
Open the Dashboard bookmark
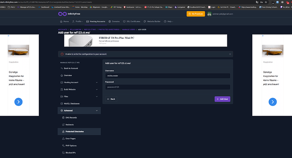click(44, 7)
